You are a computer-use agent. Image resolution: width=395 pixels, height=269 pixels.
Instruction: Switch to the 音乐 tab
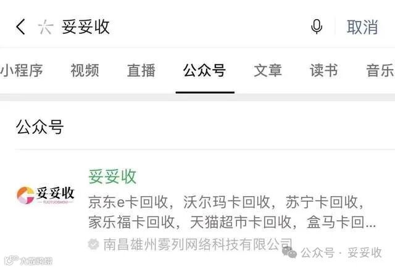[x=380, y=70]
